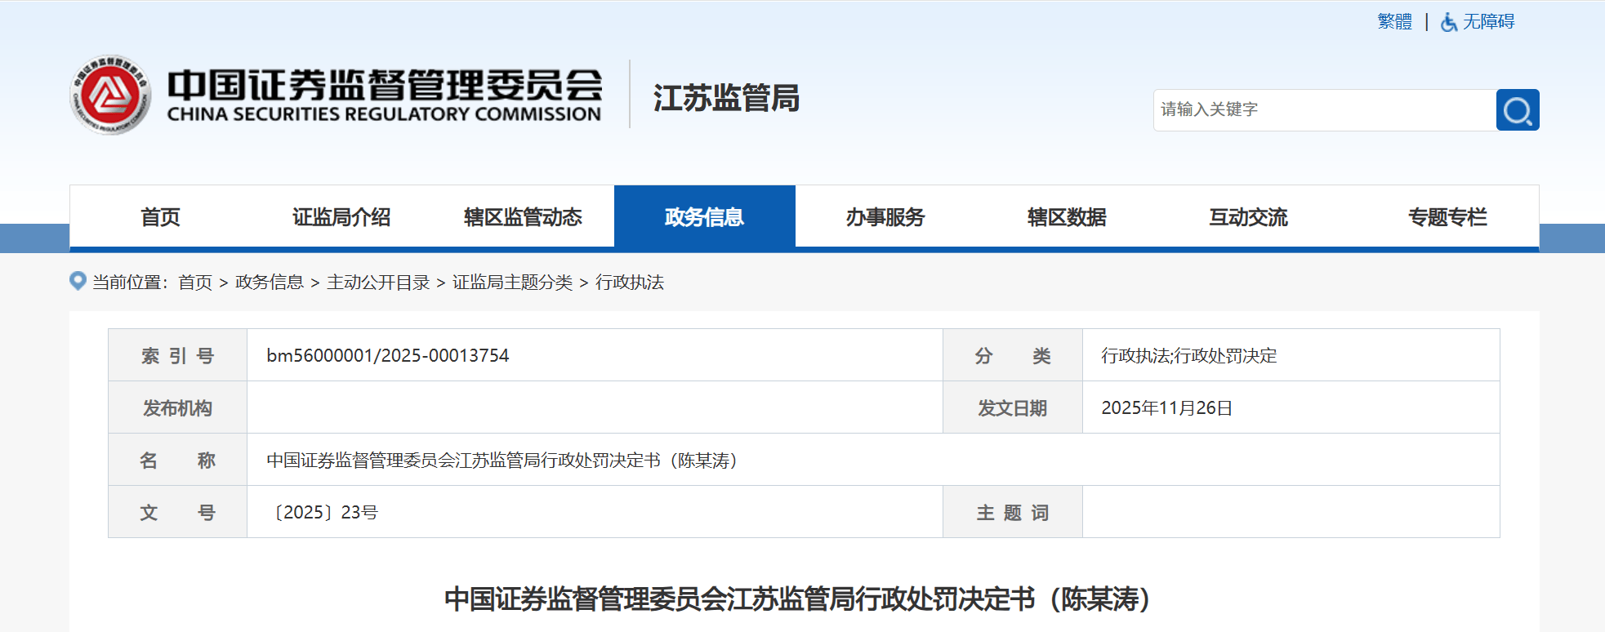Viewport: 1605px width, 632px height.
Task: Click the 发文日期 label cell
Action: pyautogui.click(x=1013, y=408)
